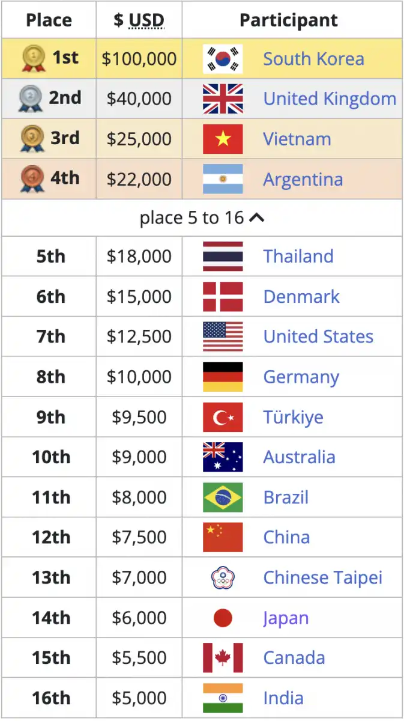Click the South Korea flag icon
This screenshot has width=404, height=721.
click(223, 59)
